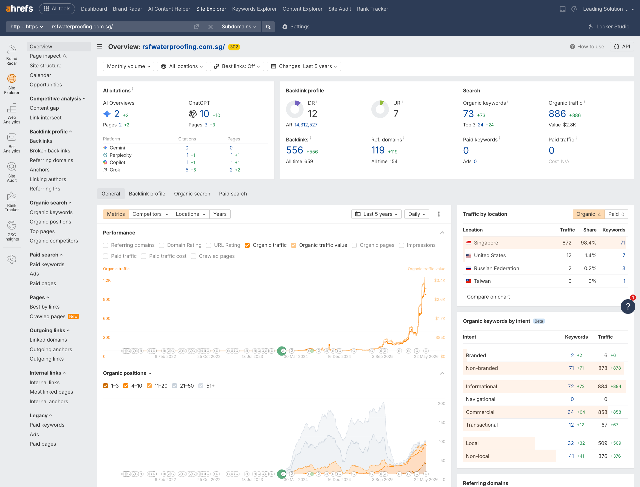Open the chart three-dot options menu
Screen dimensions: 640x487
pos(439,214)
